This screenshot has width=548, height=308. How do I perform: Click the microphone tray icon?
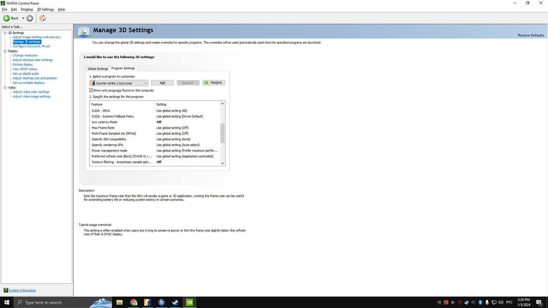487,302
